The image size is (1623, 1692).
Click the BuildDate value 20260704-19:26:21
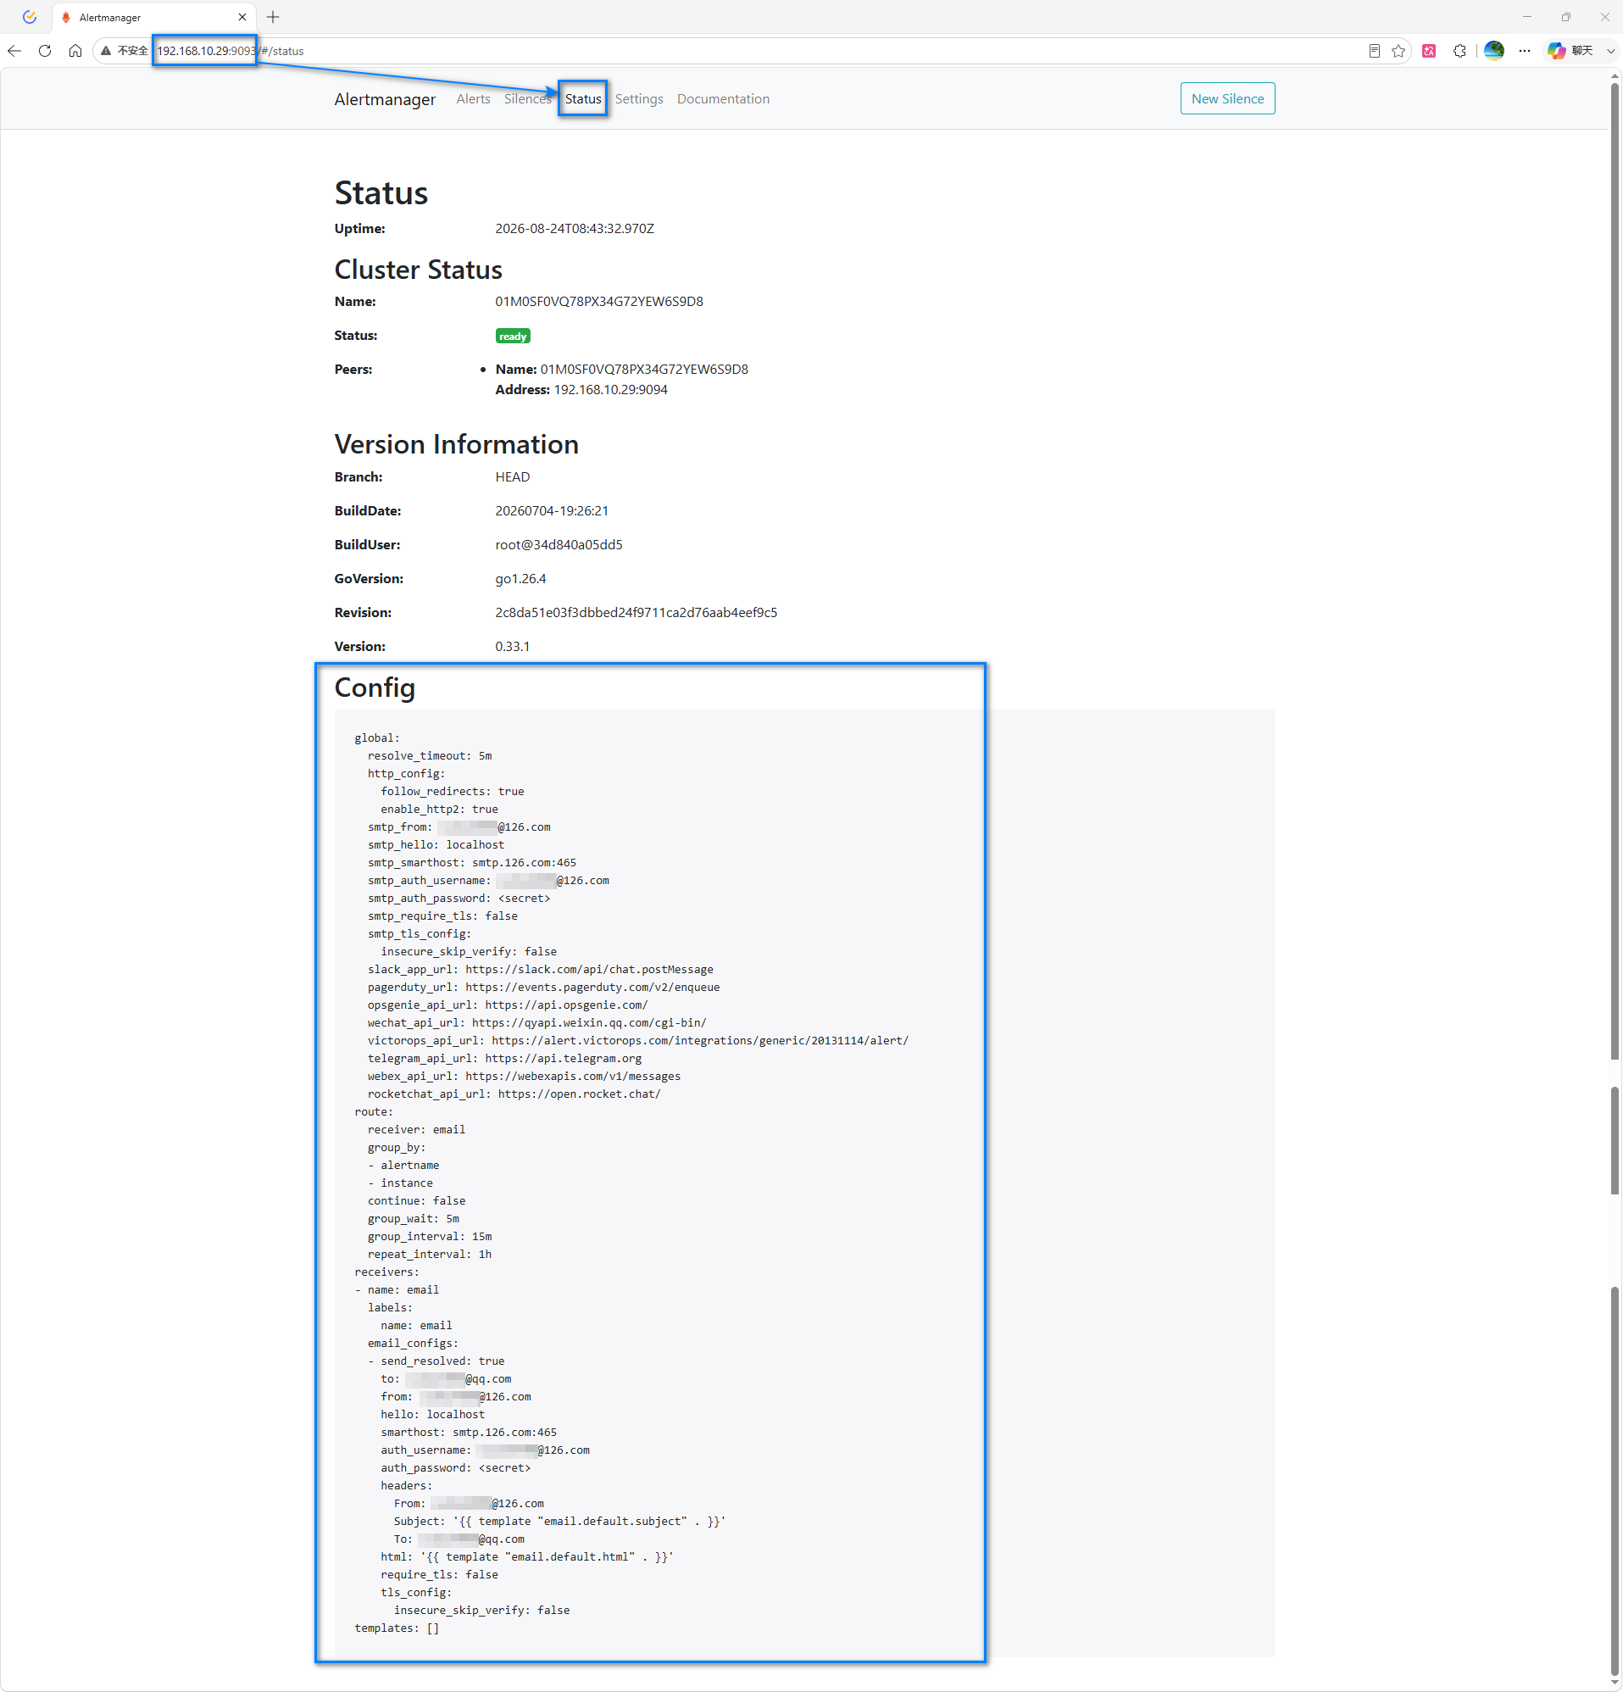[552, 511]
